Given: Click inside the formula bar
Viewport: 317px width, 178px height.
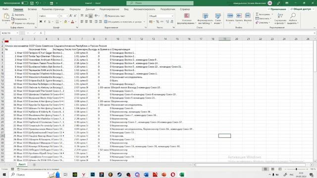Looking at the screenshot, I should coord(179,33).
